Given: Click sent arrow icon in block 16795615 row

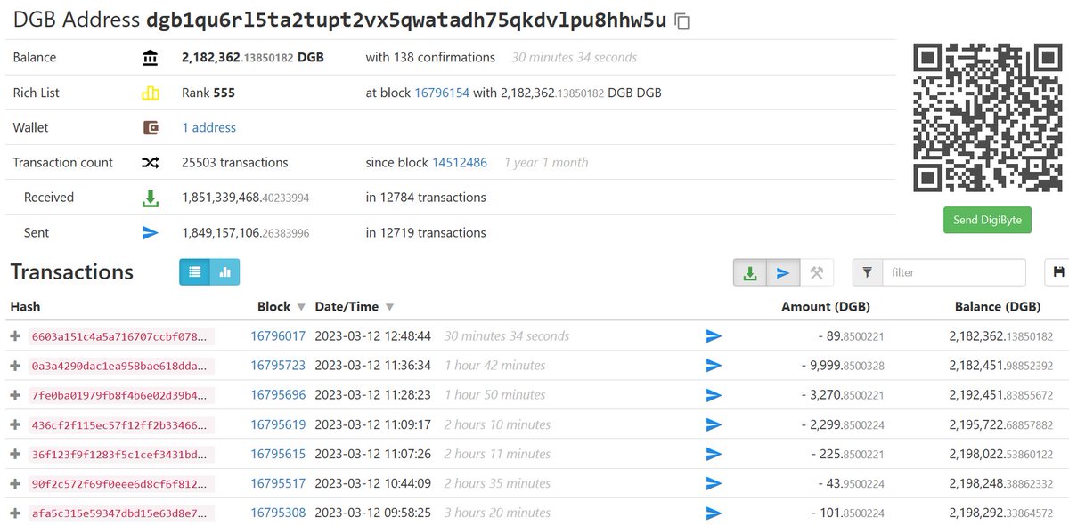Looking at the screenshot, I should pos(714,454).
